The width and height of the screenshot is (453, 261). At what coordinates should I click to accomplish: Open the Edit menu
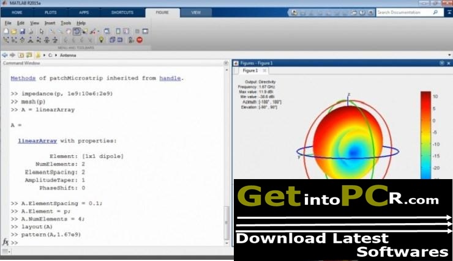[x=21, y=23]
